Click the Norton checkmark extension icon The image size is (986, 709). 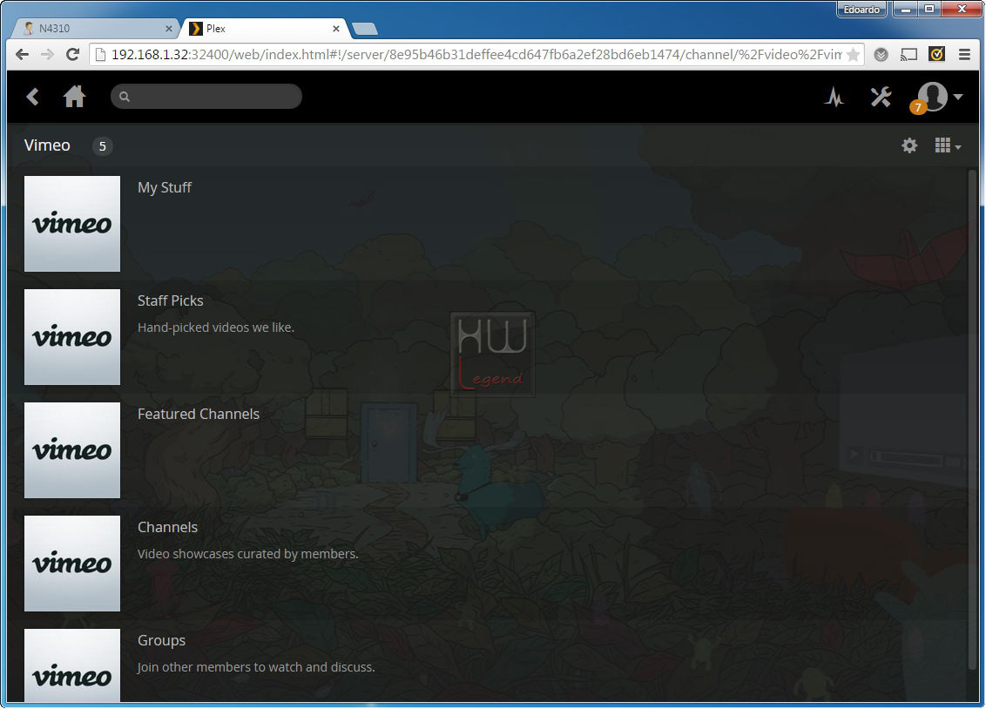[x=936, y=55]
